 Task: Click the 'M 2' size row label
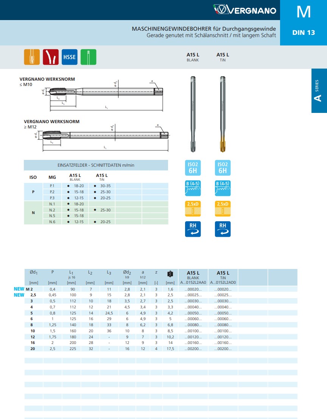click(29, 289)
